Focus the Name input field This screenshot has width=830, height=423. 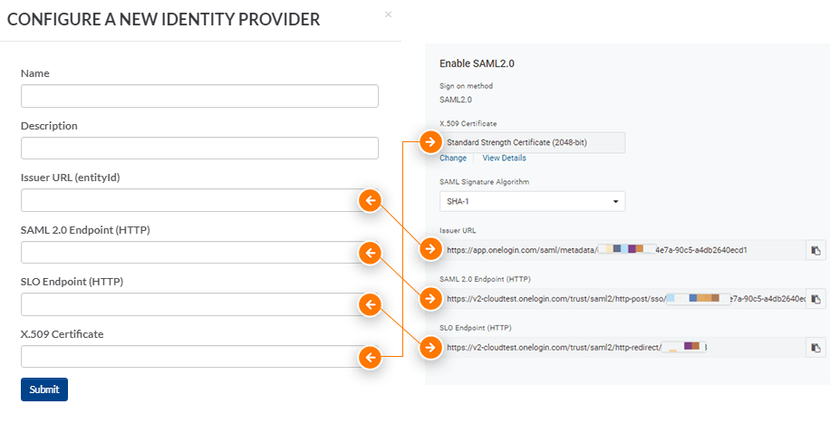(199, 96)
